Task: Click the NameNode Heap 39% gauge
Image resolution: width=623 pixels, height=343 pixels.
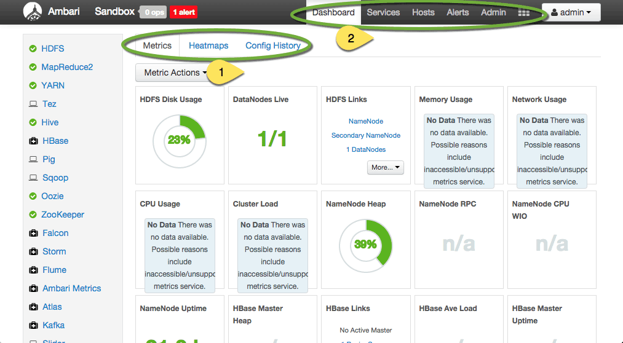Action: pos(365,245)
